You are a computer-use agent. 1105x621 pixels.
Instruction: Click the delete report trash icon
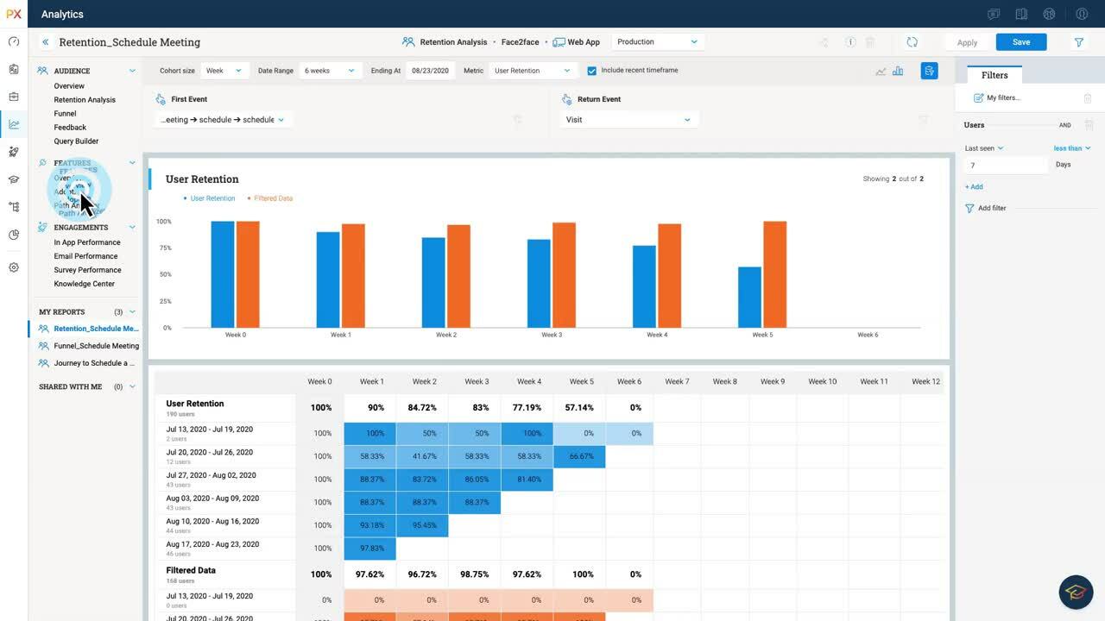[x=870, y=41]
